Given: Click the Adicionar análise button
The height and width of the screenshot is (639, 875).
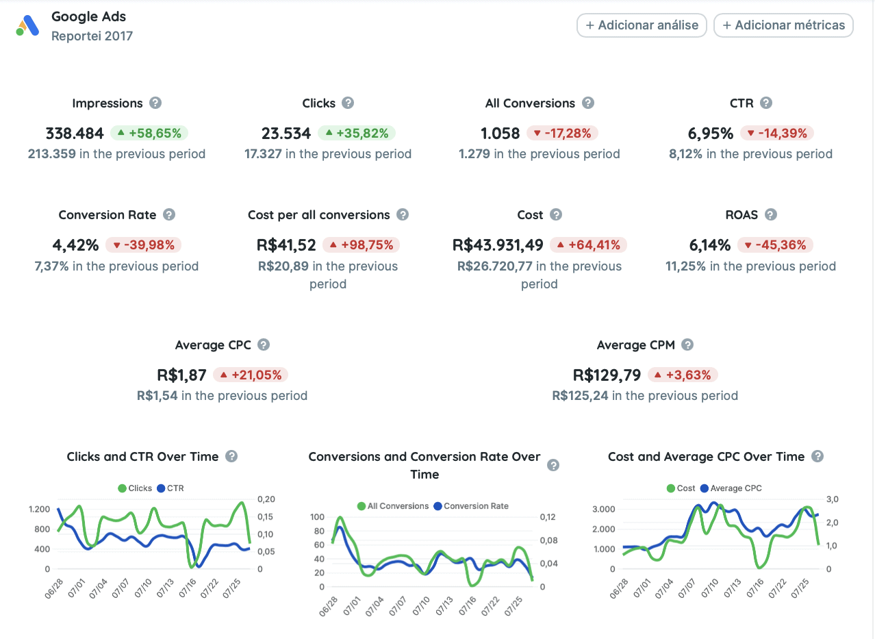Looking at the screenshot, I should [x=641, y=25].
